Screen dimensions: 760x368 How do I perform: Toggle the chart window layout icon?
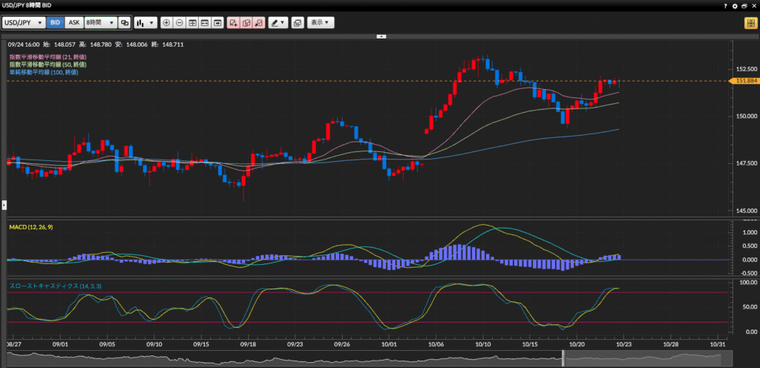[298, 23]
